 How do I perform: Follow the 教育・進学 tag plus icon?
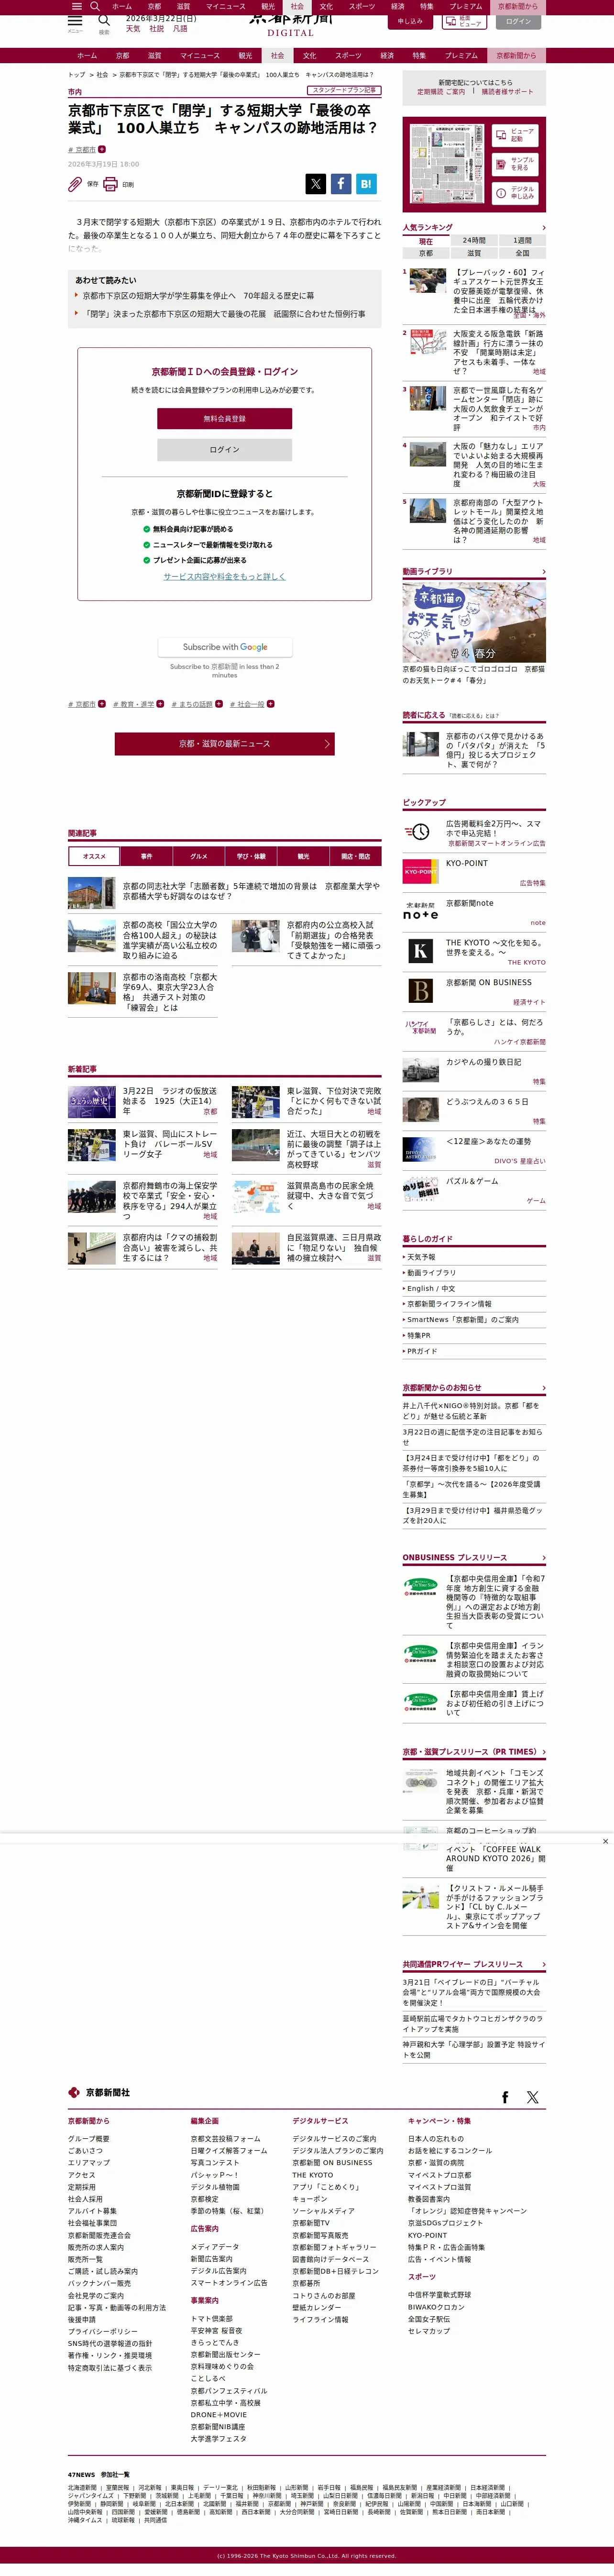[x=160, y=704]
